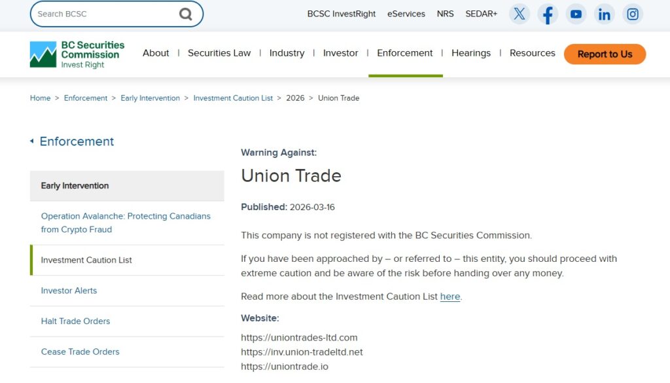The width and height of the screenshot is (670, 383).
Task: Open the Enforcement navigation tab
Action: point(404,53)
